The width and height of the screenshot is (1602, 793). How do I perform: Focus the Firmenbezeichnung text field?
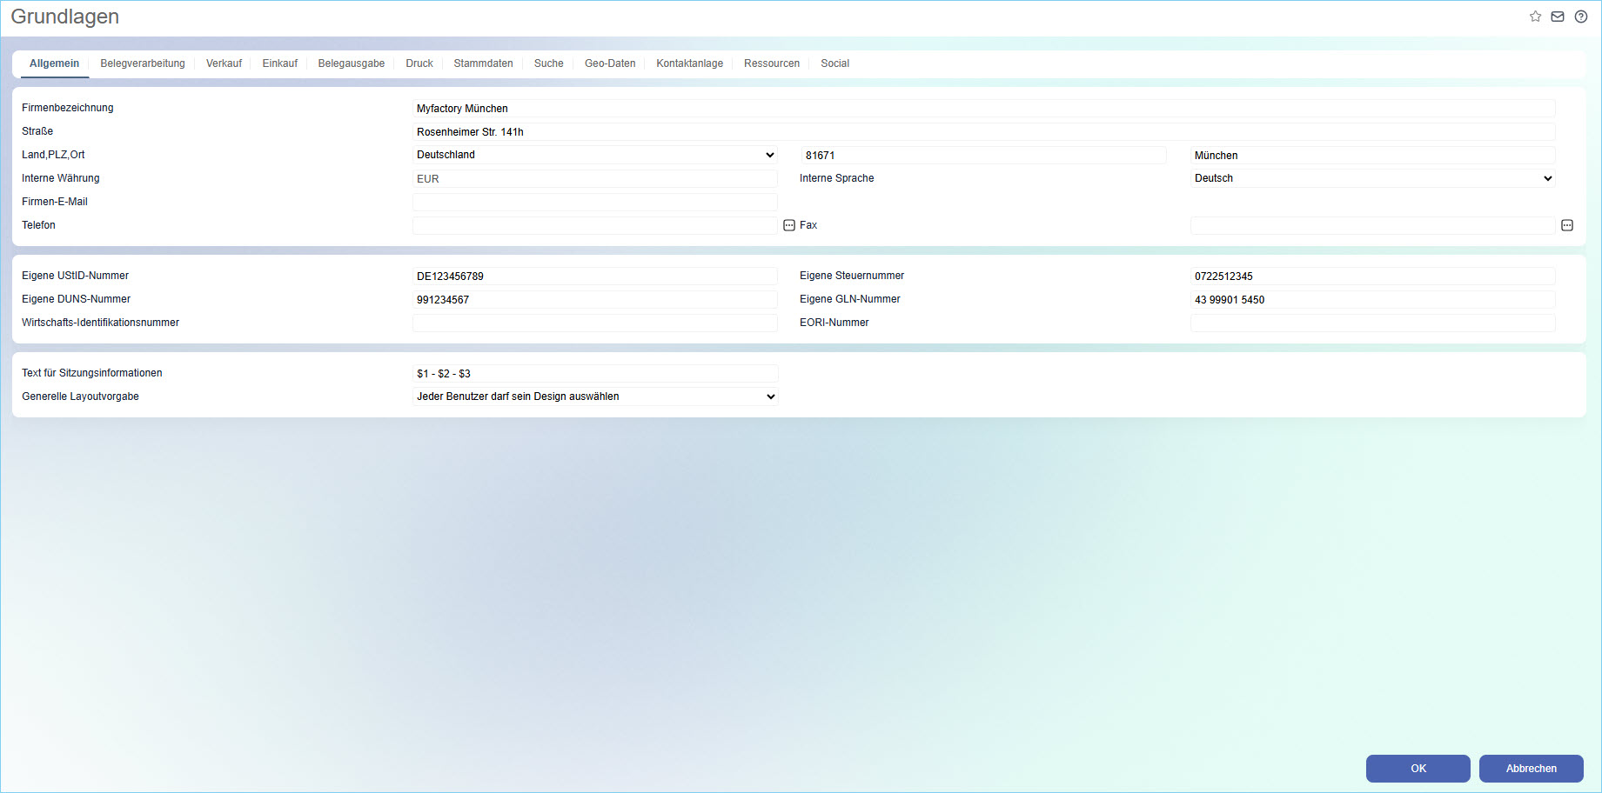point(983,109)
